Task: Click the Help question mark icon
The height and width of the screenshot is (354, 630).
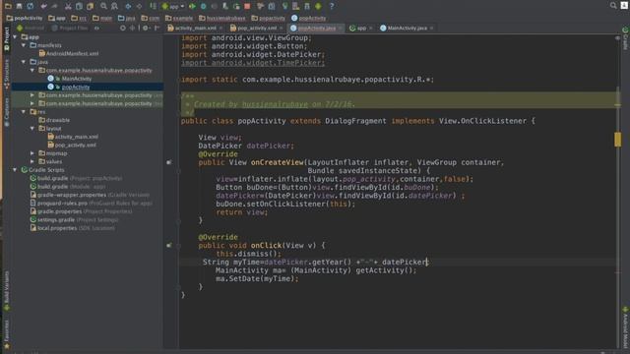Action: coord(332,6)
